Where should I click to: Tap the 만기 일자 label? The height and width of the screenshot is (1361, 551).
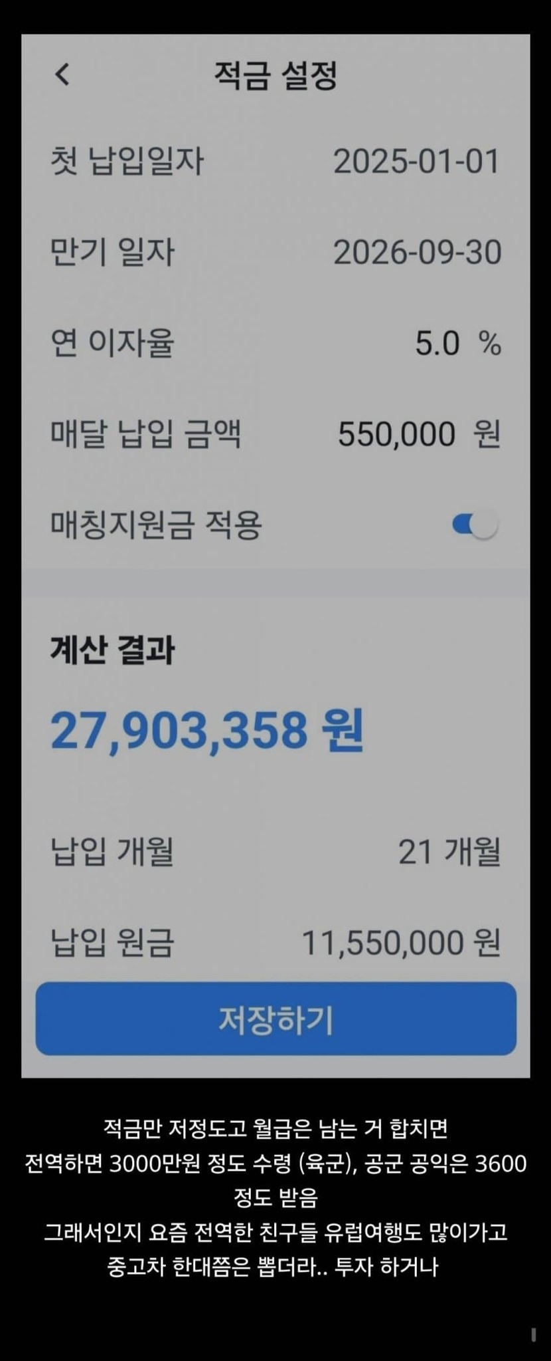point(112,253)
